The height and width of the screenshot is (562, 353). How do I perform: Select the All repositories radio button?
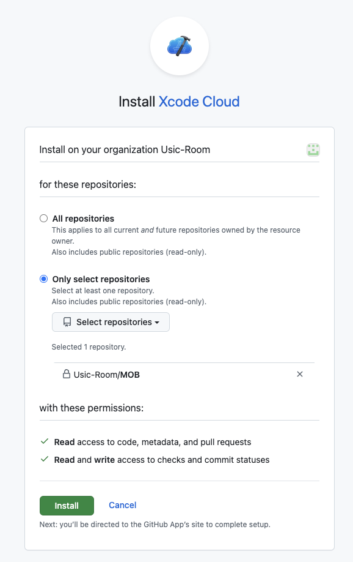43,219
